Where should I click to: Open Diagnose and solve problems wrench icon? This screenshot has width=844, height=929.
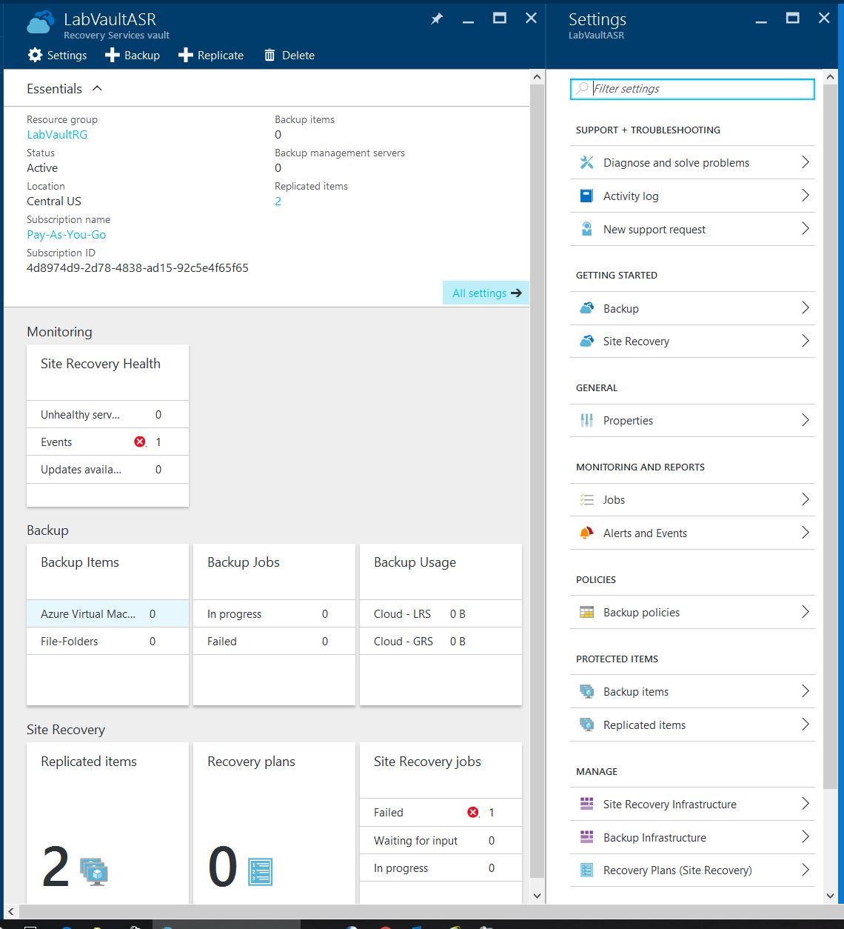pyautogui.click(x=586, y=163)
